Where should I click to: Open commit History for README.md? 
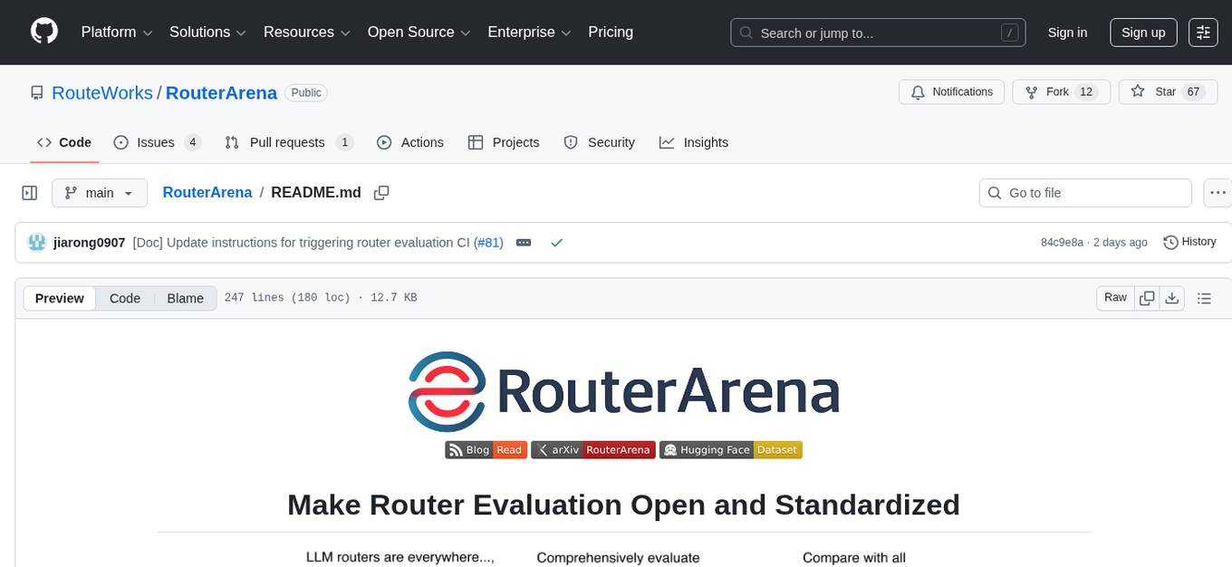tap(1189, 242)
